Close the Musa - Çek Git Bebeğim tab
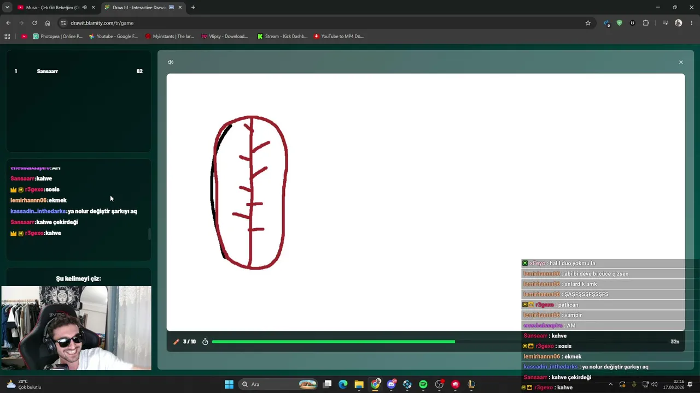This screenshot has height=393, width=700. coord(94,8)
